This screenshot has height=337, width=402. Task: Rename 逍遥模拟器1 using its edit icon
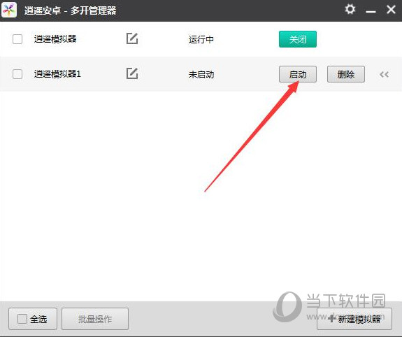click(132, 74)
